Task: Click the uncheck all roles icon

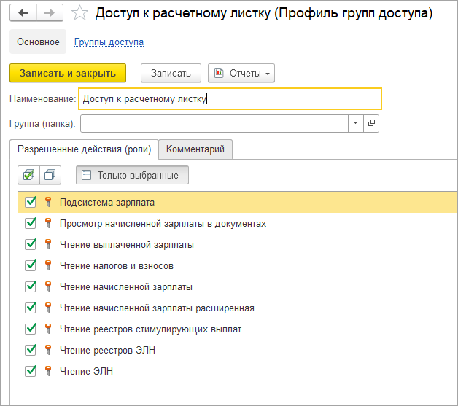Action: 50,175
